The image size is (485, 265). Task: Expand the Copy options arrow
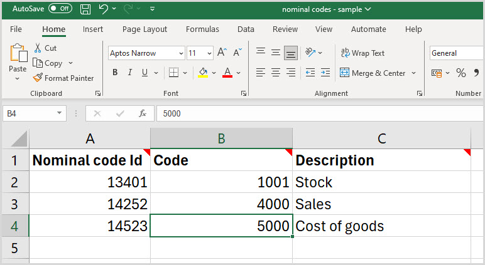[70, 63]
